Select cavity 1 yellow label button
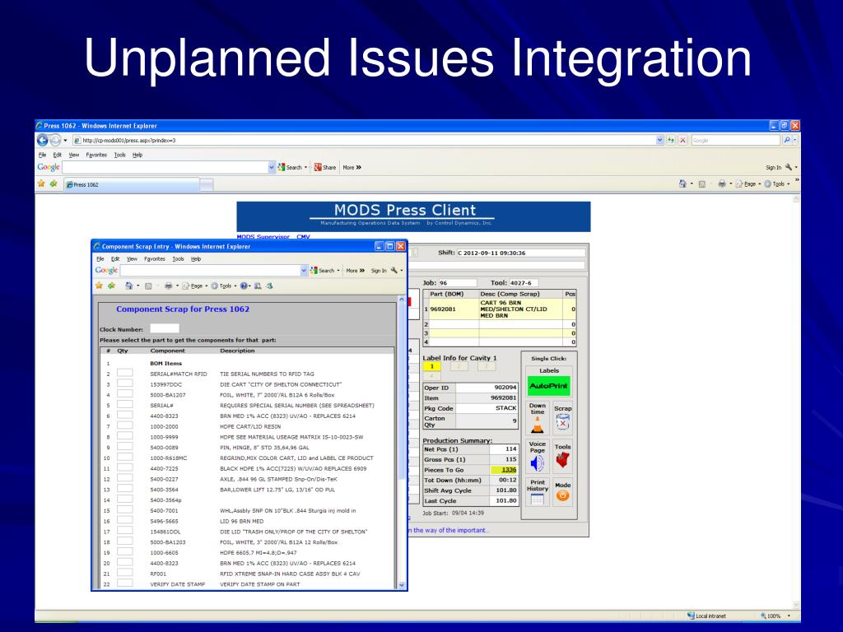The image size is (843, 632). (431, 366)
